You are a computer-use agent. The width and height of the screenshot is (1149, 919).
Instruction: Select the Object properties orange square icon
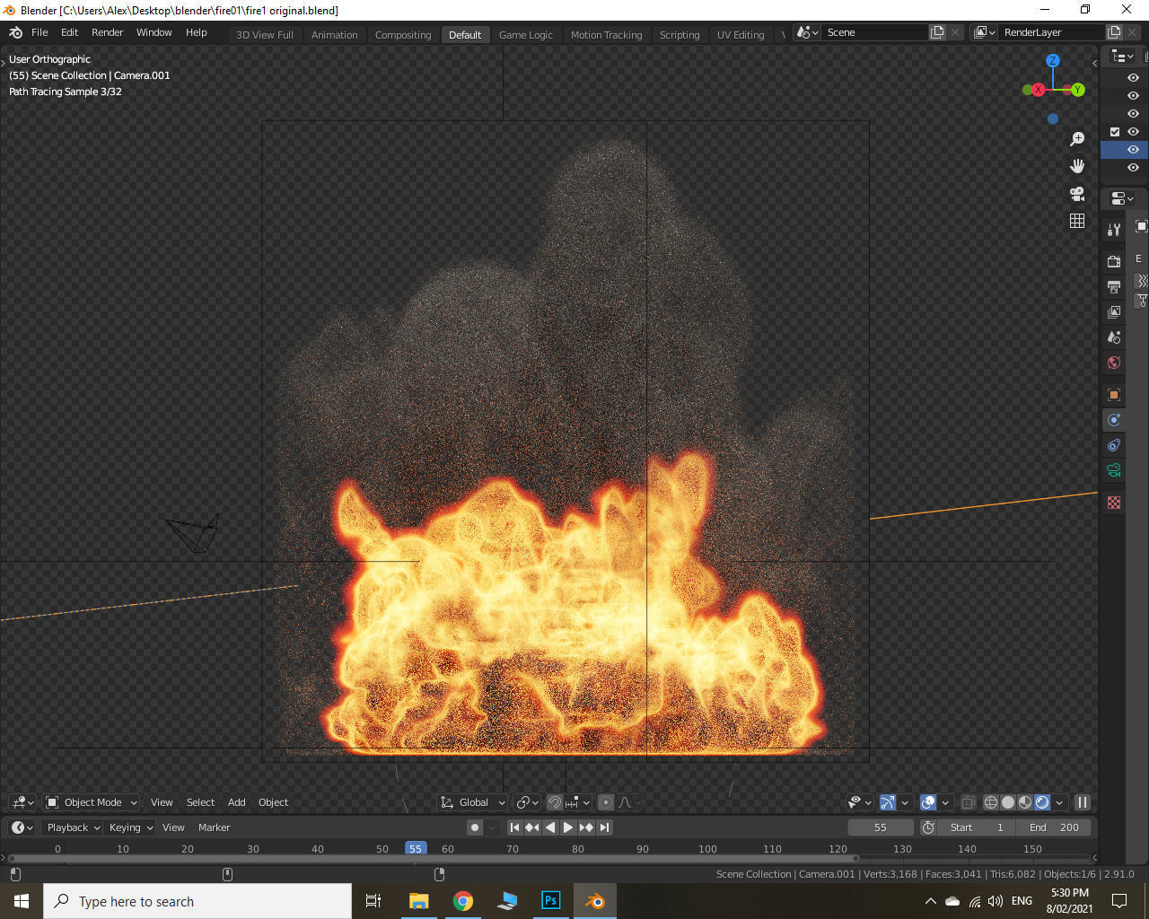pos(1114,395)
